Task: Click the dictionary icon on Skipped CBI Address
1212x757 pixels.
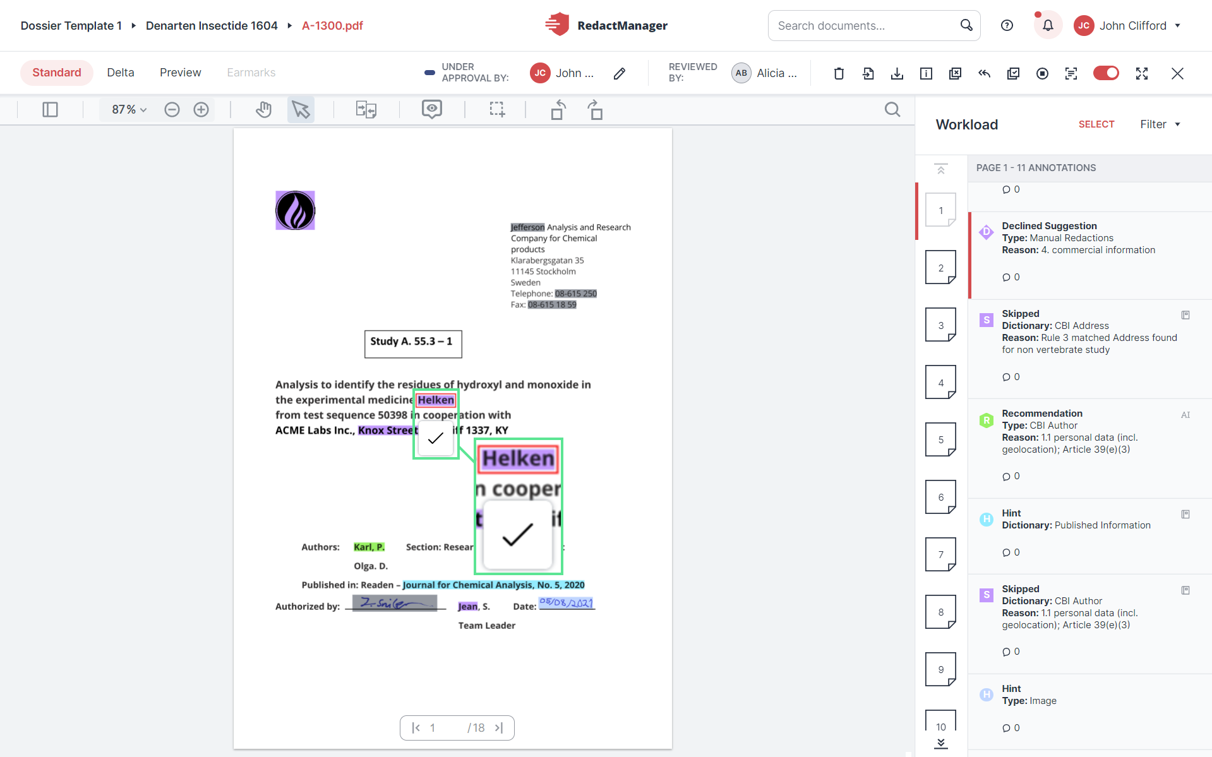Action: tap(1185, 315)
